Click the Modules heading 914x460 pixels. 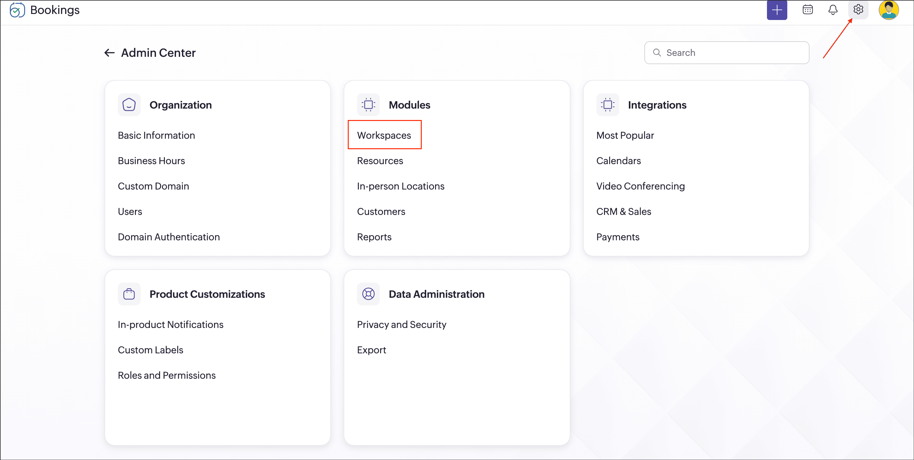click(409, 105)
